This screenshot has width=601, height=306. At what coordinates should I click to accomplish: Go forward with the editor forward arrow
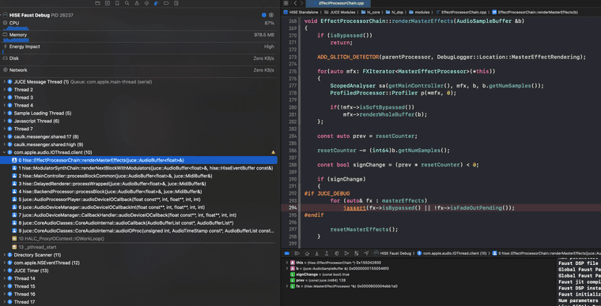pos(301,3)
